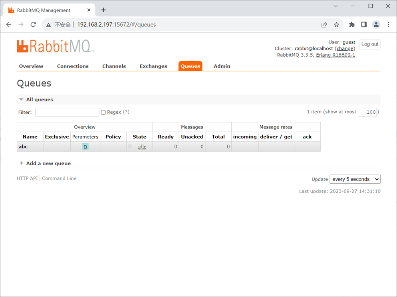Click the Regex help (?) link
This screenshot has width=397, height=297.
(x=126, y=112)
